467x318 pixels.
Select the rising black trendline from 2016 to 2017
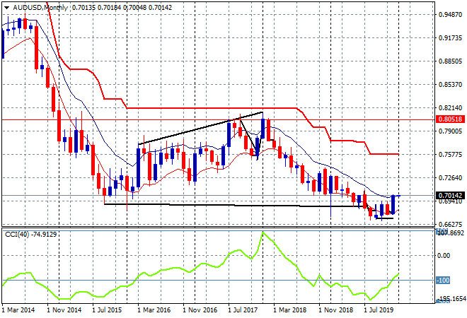(200, 129)
